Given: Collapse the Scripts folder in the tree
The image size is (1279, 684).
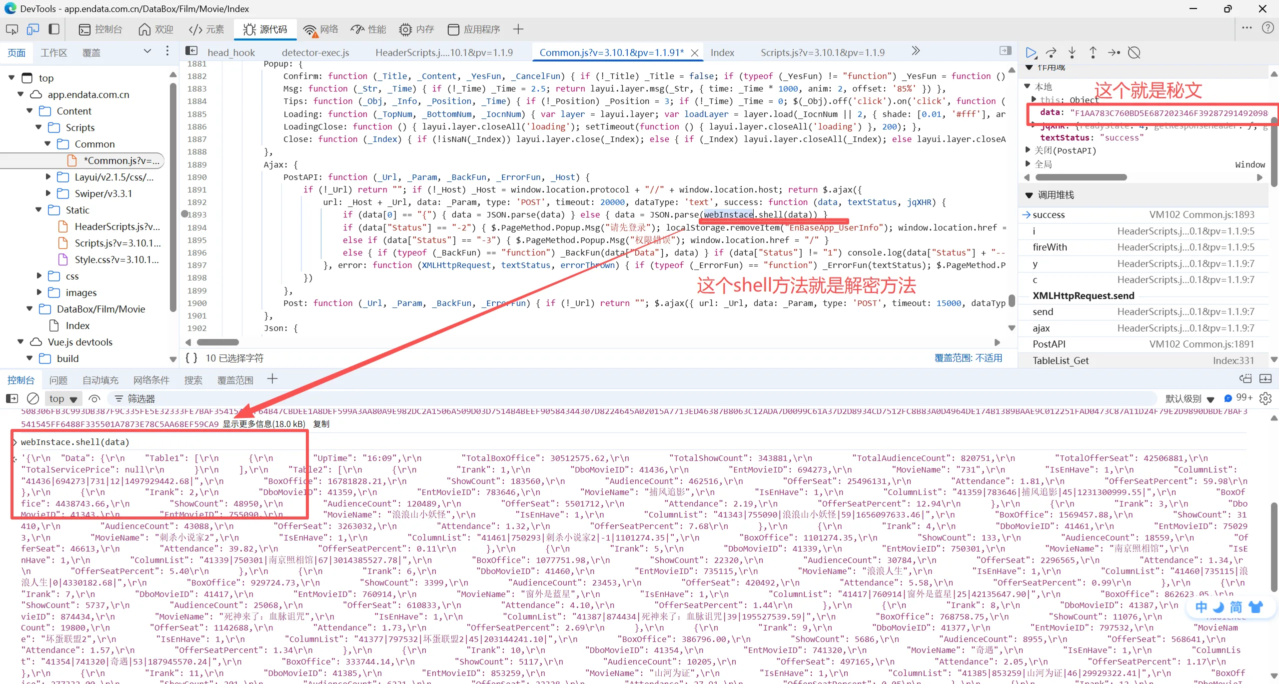Looking at the screenshot, I should pos(38,127).
